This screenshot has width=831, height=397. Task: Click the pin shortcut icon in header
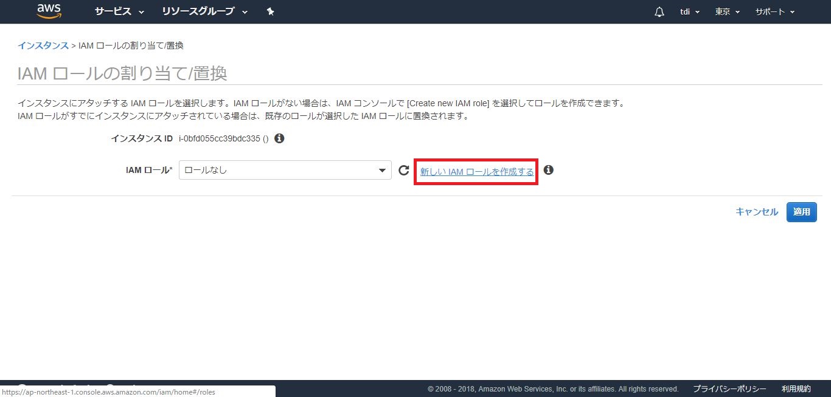271,12
